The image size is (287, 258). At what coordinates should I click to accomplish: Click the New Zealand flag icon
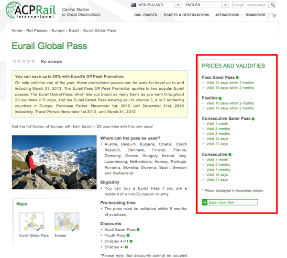point(133,5)
